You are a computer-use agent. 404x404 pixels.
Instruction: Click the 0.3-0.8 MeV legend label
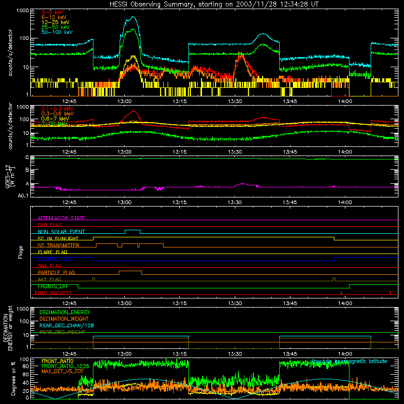[58, 114]
